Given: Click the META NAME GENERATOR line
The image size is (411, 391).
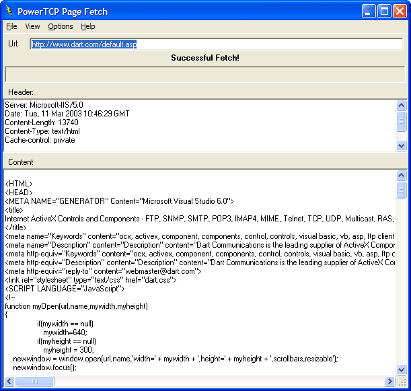Looking at the screenshot, I should pos(119,201).
